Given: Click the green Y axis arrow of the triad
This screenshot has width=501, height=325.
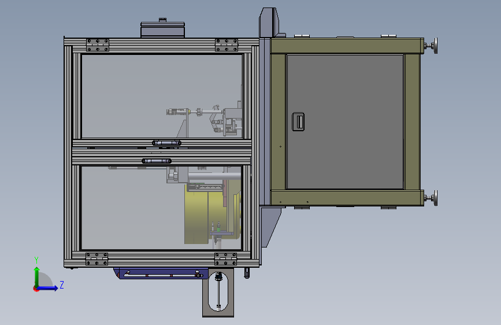Looking at the screenshot, I should pos(37,276).
